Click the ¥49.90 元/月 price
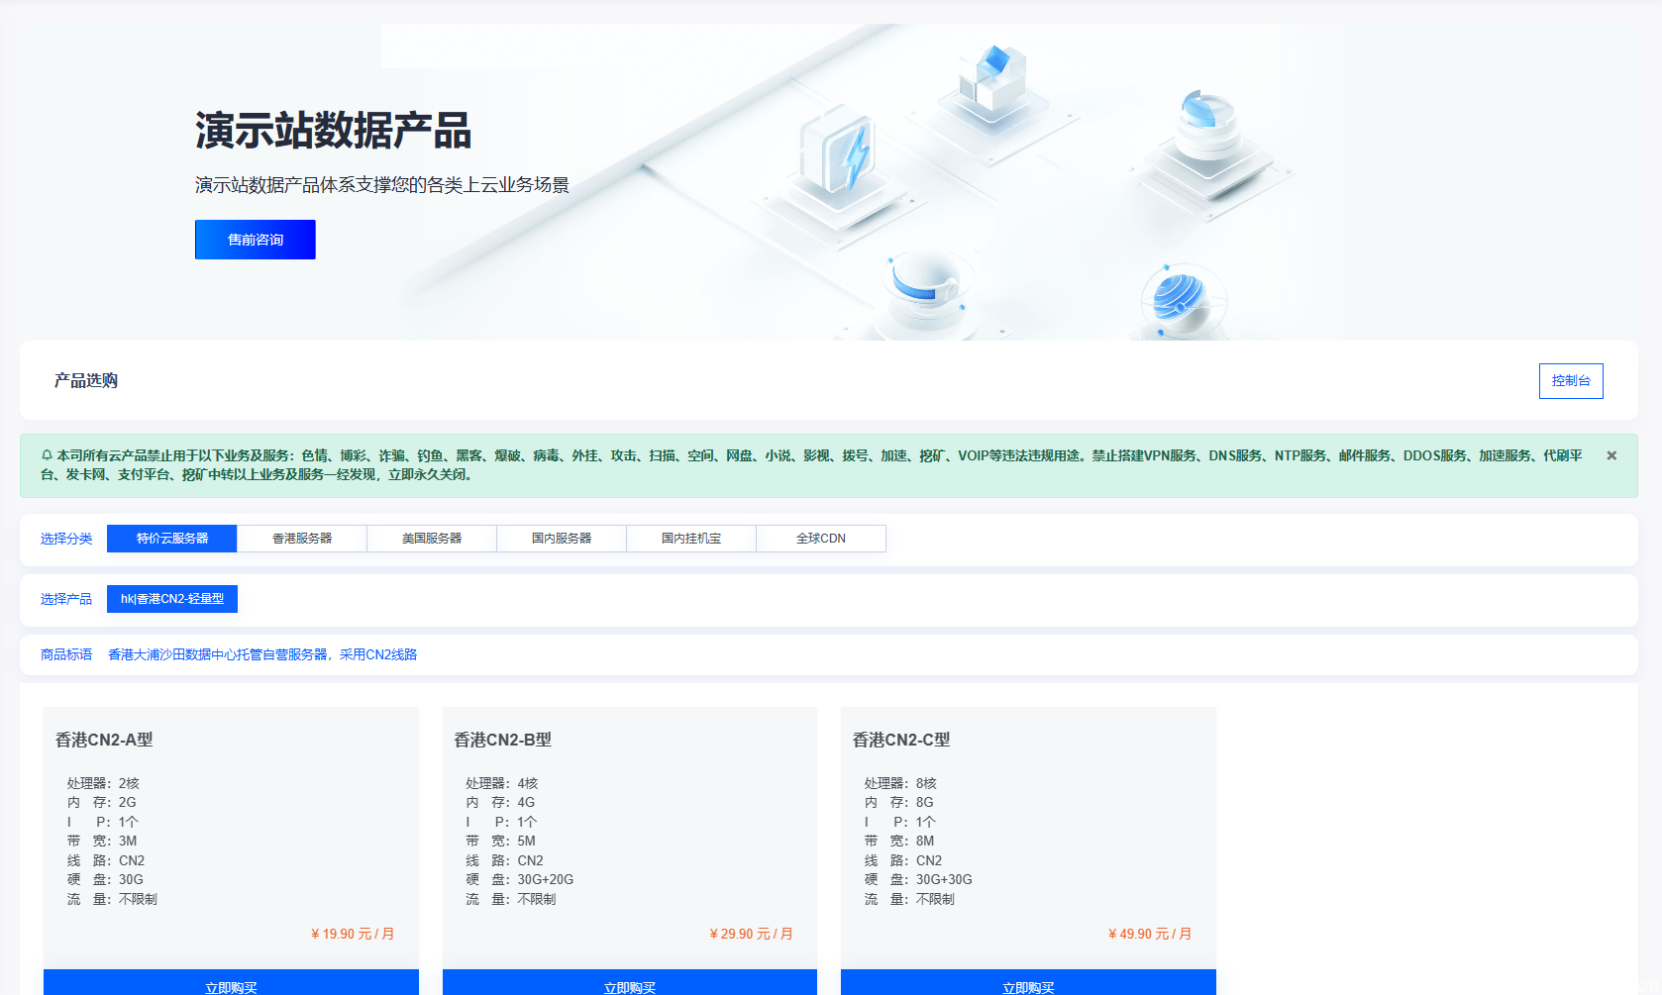 [1149, 934]
